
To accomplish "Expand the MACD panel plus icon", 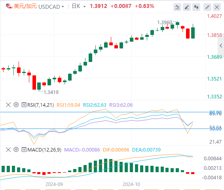I will pyautogui.click(x=24, y=150).
